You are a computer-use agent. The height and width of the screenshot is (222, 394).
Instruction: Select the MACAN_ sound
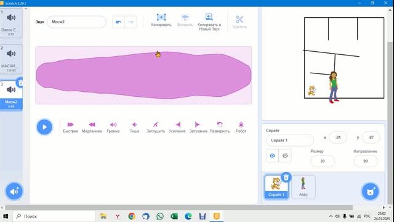11,59
